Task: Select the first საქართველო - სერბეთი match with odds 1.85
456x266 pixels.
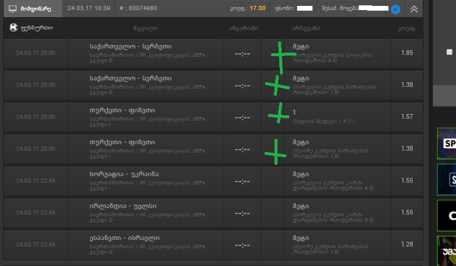Action: pyautogui.click(x=213, y=53)
